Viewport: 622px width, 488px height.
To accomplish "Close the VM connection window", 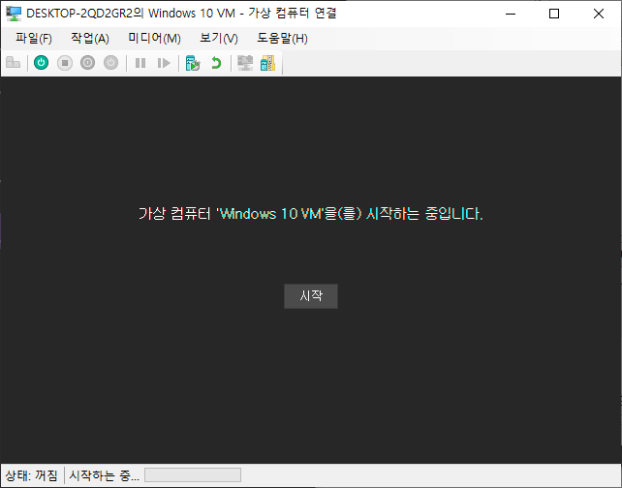I will [x=599, y=14].
